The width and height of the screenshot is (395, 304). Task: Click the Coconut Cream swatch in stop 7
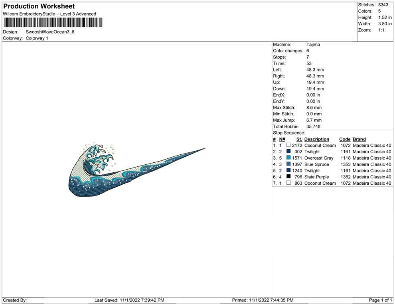coord(288,183)
